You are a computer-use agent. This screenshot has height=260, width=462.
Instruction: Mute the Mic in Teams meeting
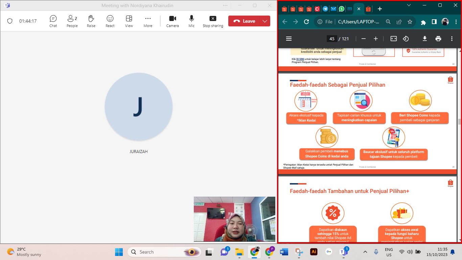tap(191, 21)
